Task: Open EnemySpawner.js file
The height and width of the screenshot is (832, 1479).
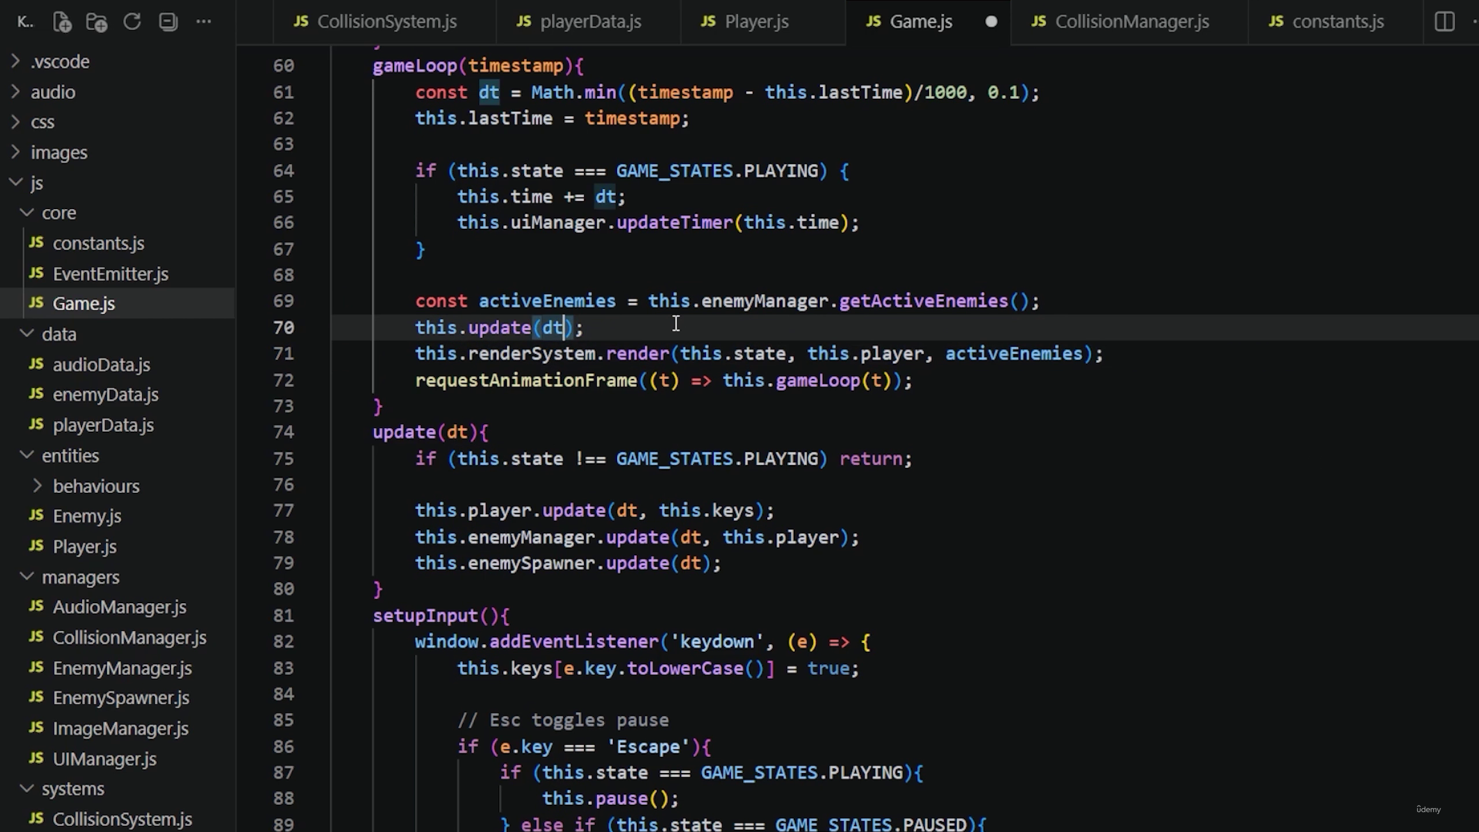Action: 117,698
